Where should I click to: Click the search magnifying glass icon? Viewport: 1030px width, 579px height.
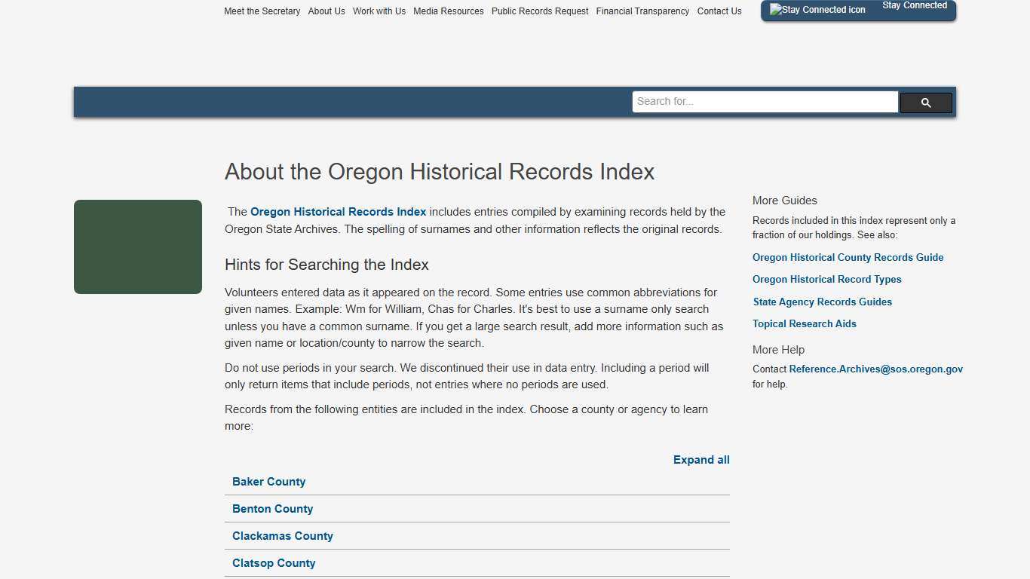[x=925, y=103]
